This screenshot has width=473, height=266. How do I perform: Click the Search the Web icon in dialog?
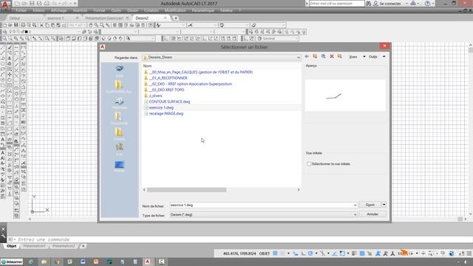(x=324, y=56)
